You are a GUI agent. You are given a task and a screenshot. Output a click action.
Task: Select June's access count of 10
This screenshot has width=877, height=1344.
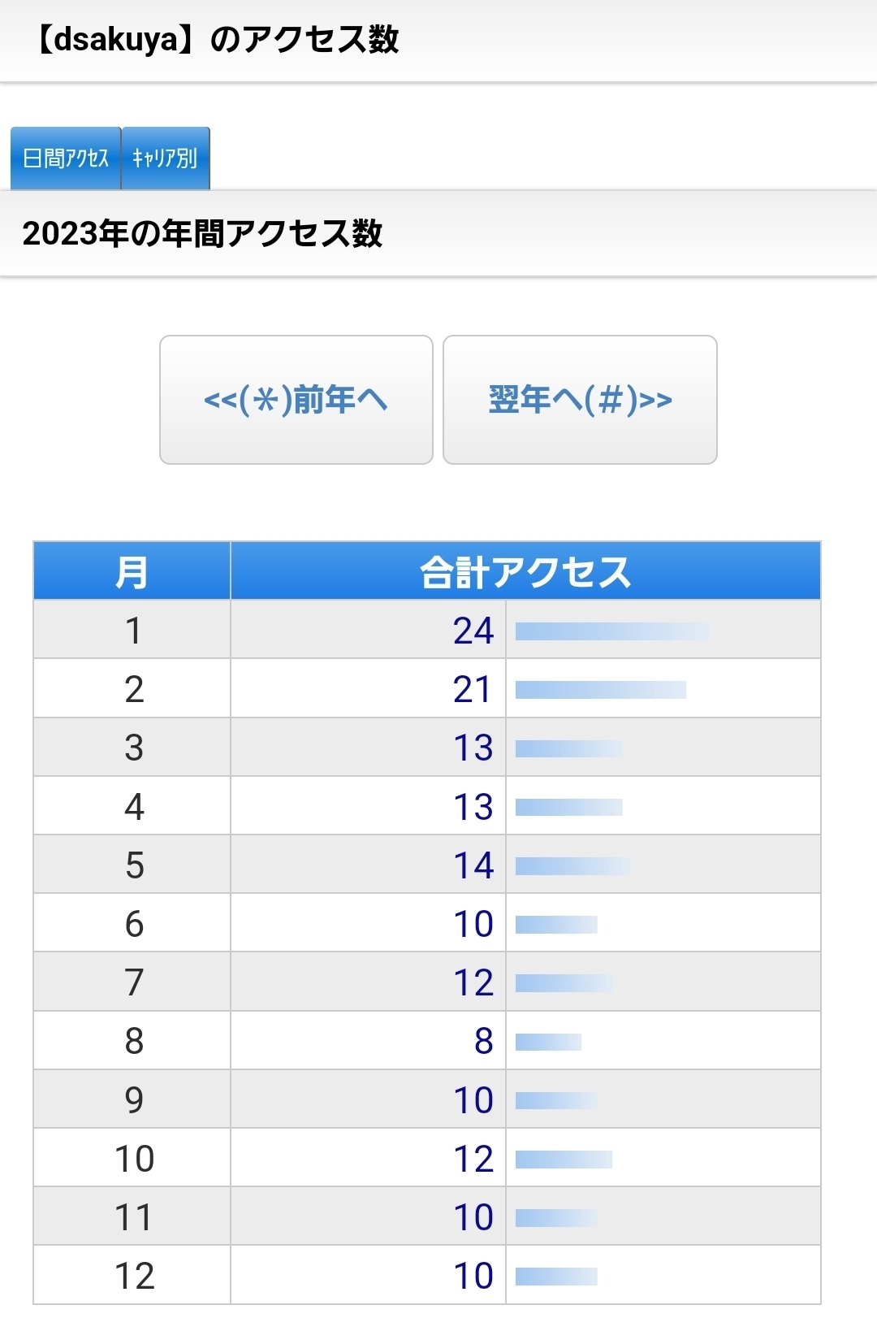tap(473, 924)
